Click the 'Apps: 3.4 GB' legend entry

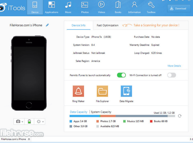coord(80,121)
